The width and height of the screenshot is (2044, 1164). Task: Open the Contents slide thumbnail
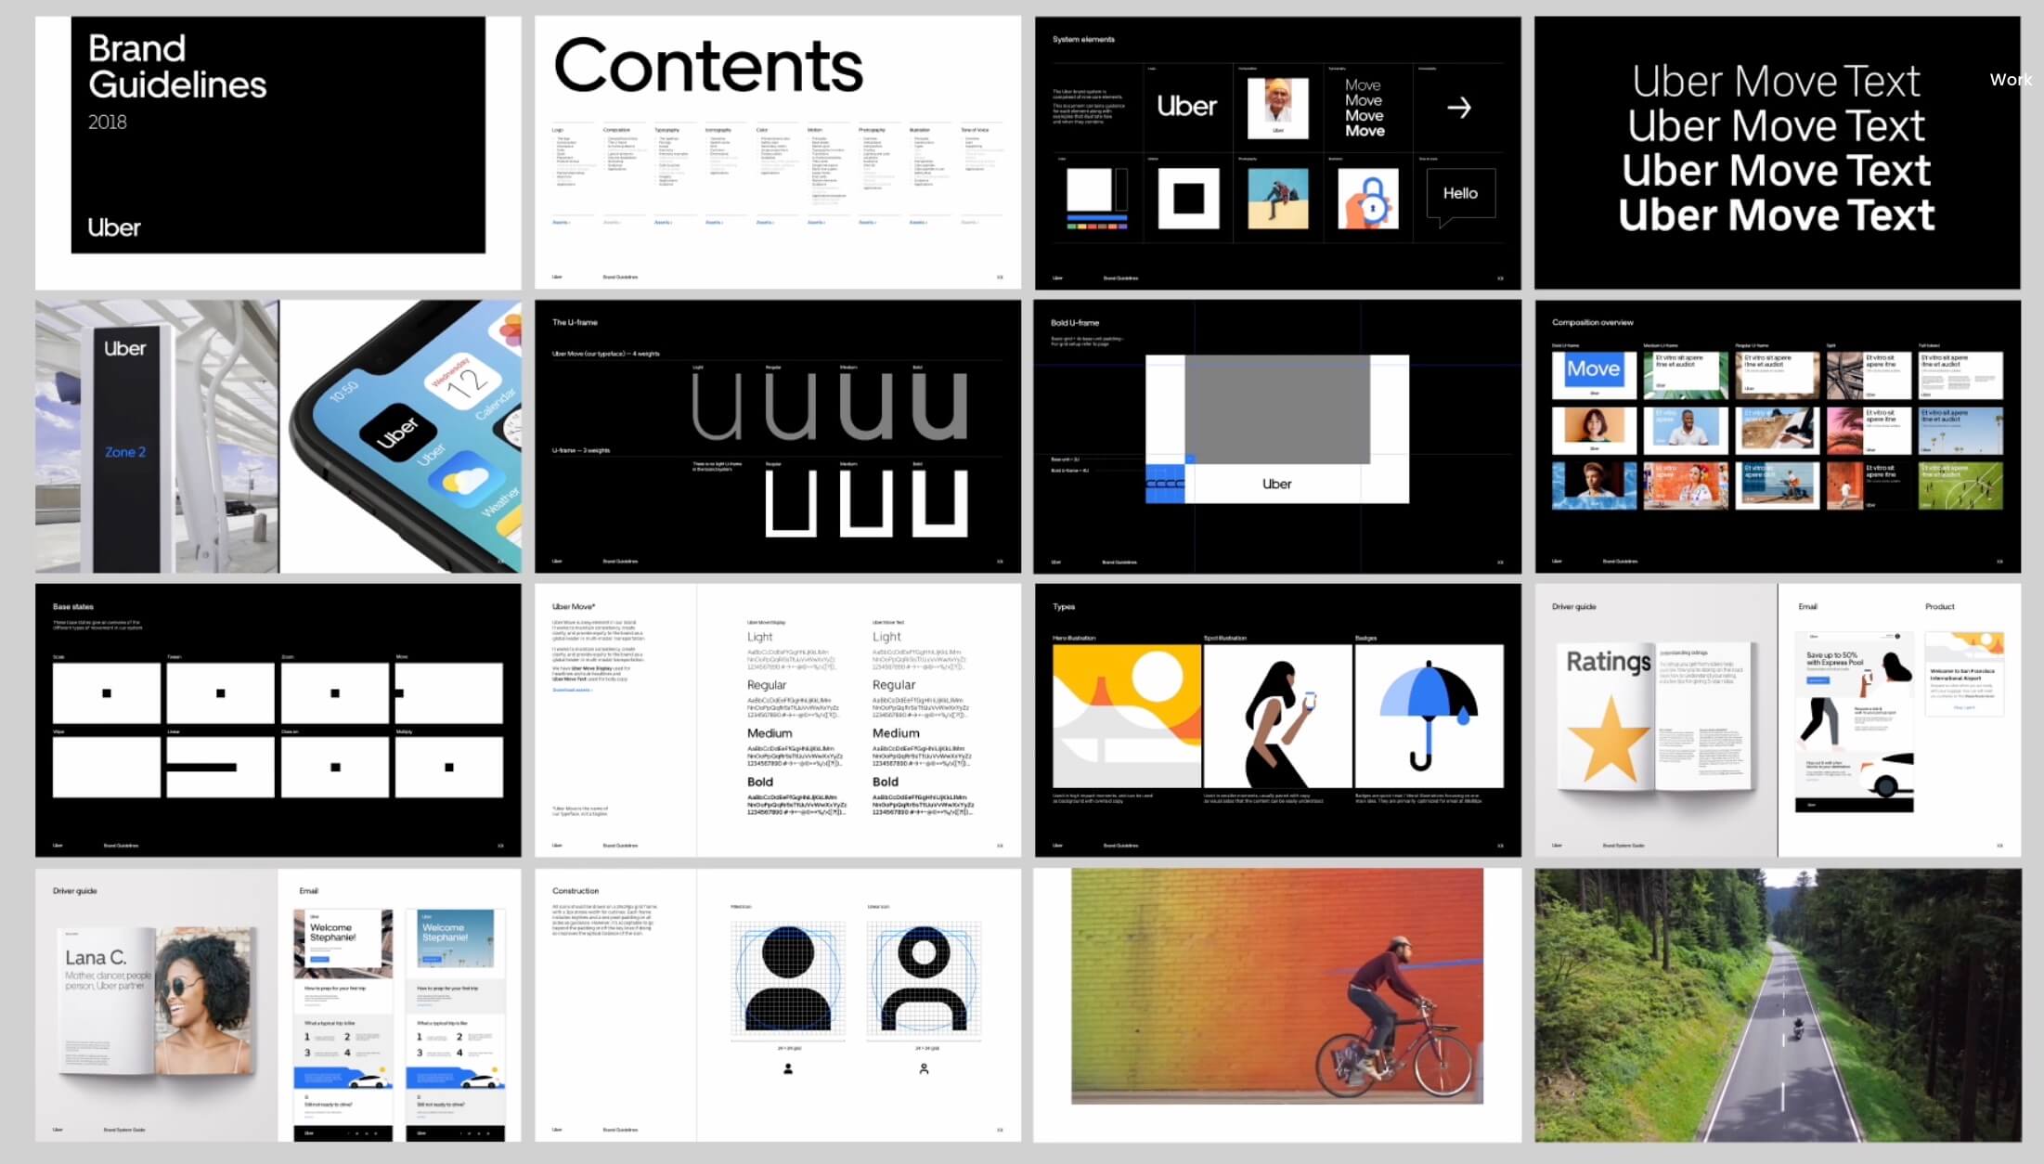click(778, 152)
